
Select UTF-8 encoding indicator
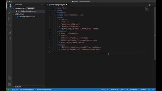pyautogui.click(x=122, y=90)
